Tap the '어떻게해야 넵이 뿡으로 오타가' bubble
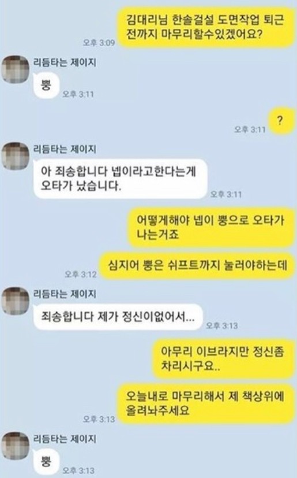 point(210,227)
